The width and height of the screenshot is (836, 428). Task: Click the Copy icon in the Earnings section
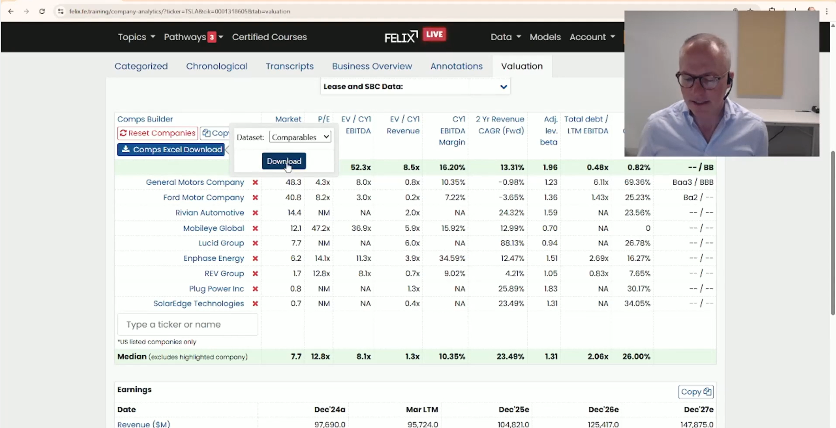(695, 392)
